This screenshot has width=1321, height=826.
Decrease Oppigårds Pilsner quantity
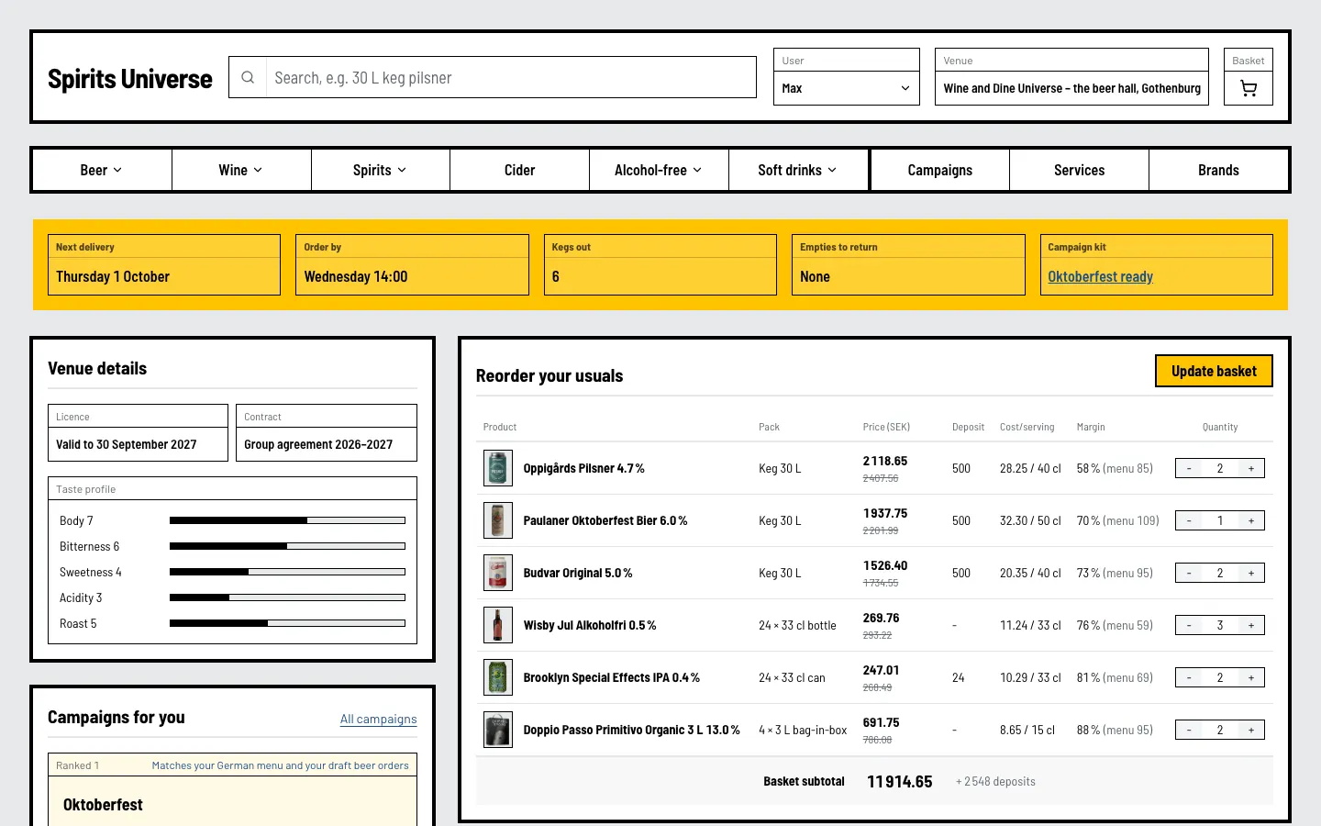[1189, 468]
